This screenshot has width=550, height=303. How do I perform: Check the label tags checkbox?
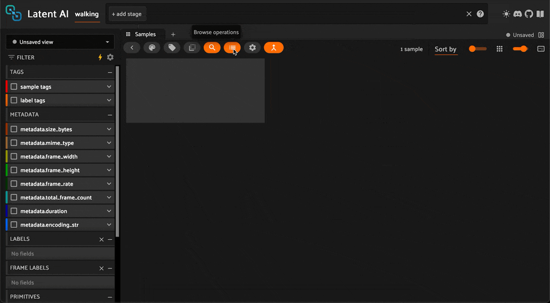(14, 100)
